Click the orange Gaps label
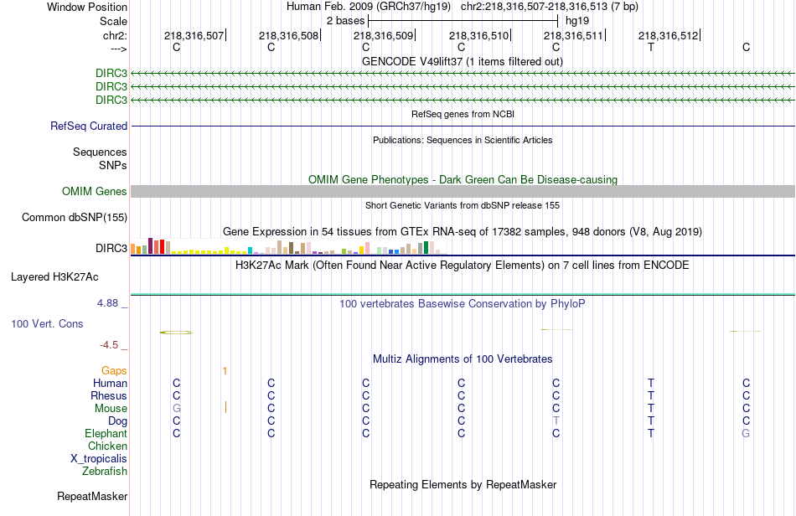Image resolution: width=796 pixels, height=516 pixels. (x=114, y=371)
